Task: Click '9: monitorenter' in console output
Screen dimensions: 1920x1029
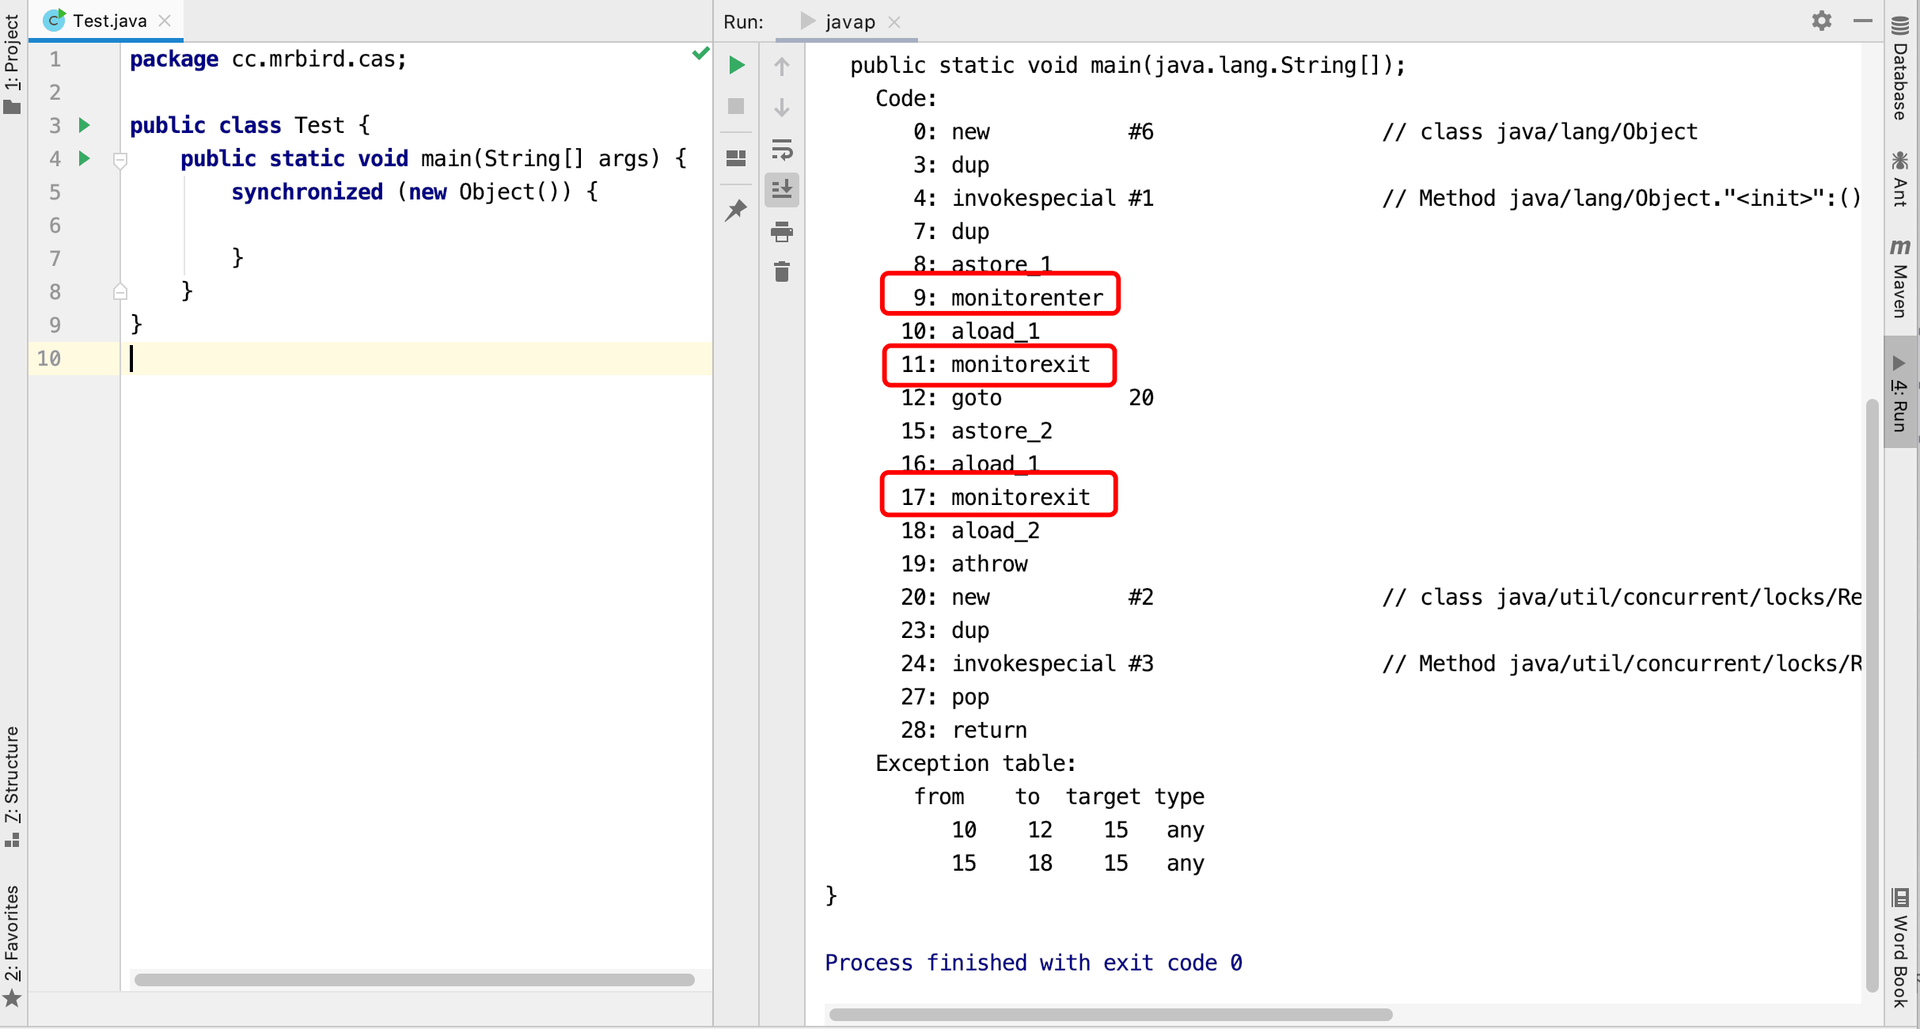Action: point(1008,298)
